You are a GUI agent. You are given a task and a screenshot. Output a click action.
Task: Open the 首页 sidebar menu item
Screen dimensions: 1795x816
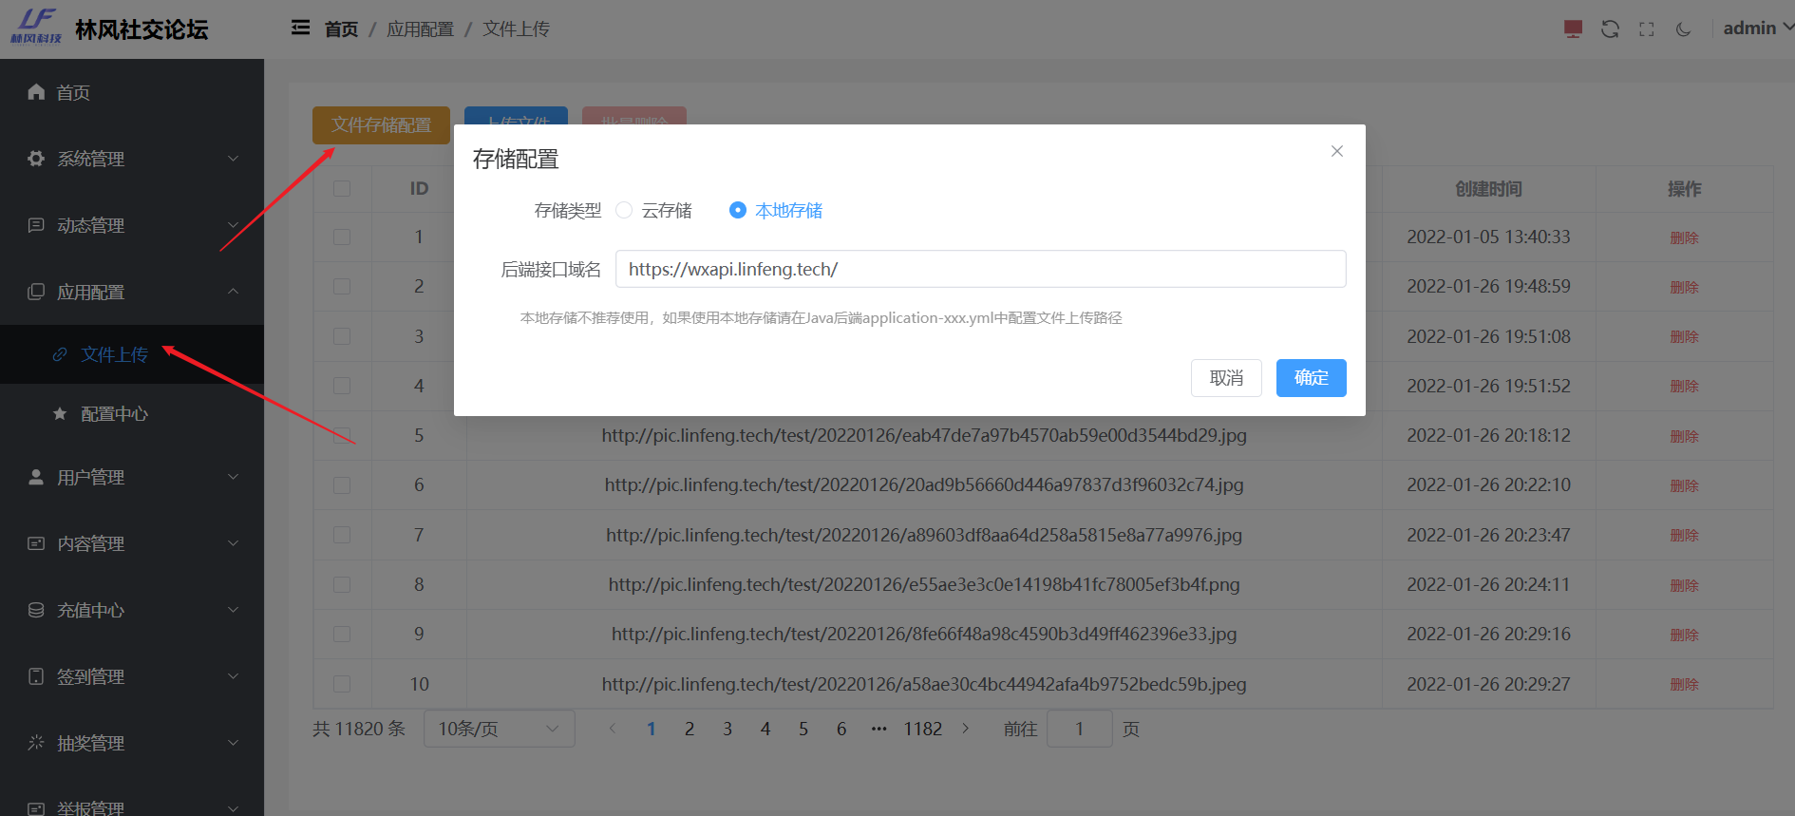[132, 92]
